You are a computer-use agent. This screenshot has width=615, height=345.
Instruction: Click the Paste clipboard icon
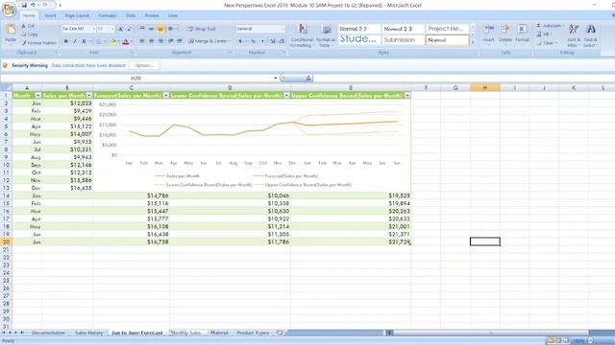click(11, 30)
